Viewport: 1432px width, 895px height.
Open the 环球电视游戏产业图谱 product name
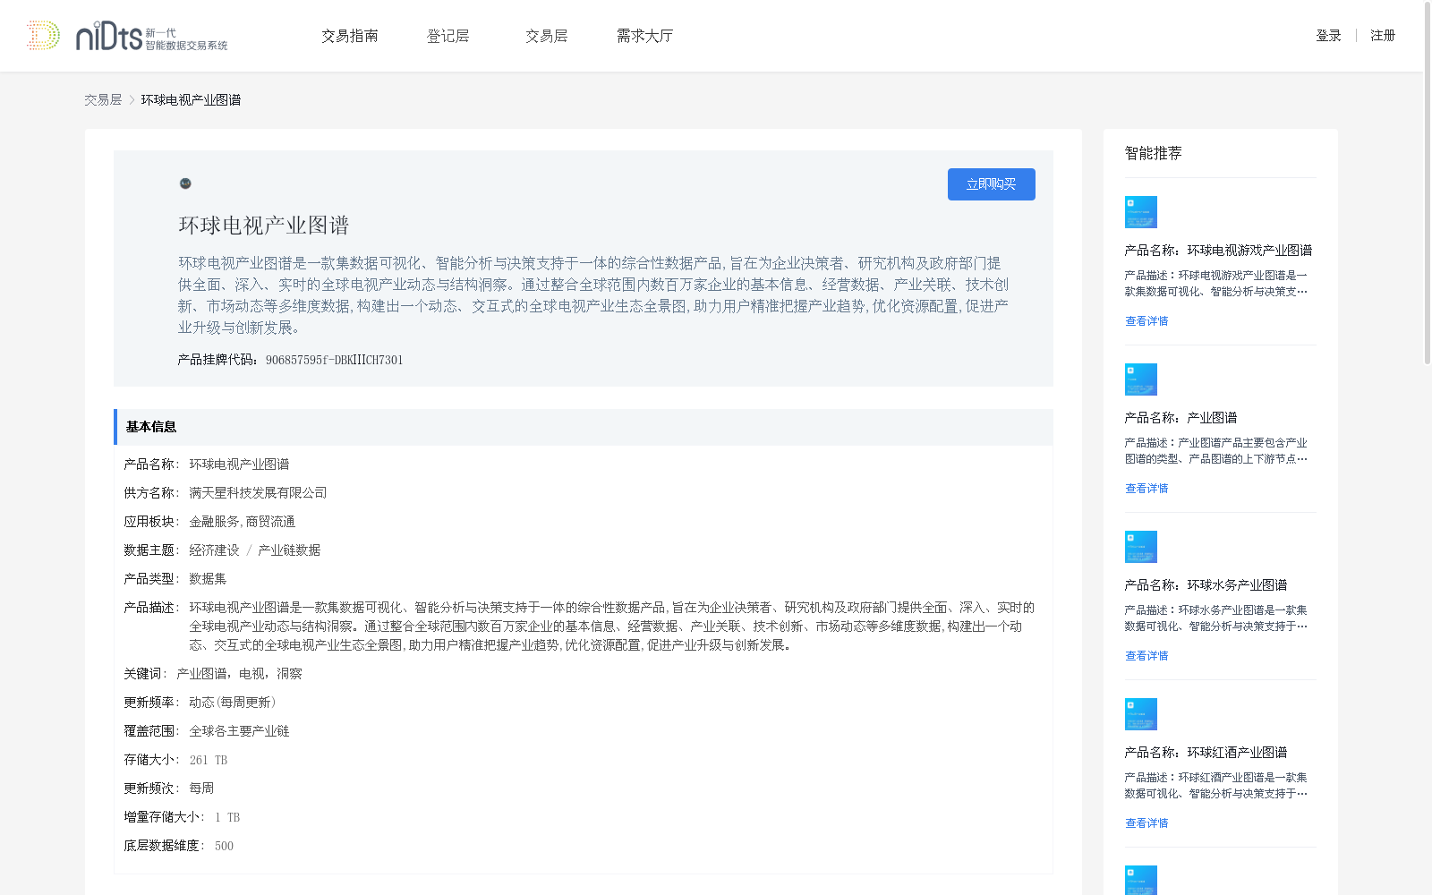tap(1218, 251)
